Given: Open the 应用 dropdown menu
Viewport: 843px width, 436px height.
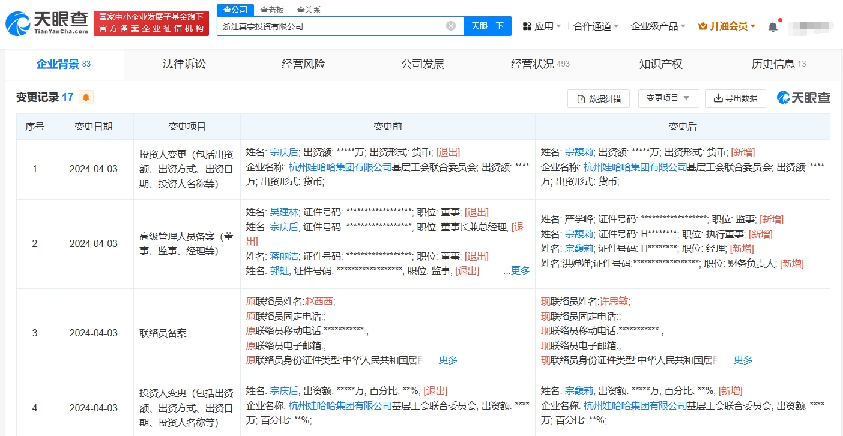Looking at the screenshot, I should 542,26.
